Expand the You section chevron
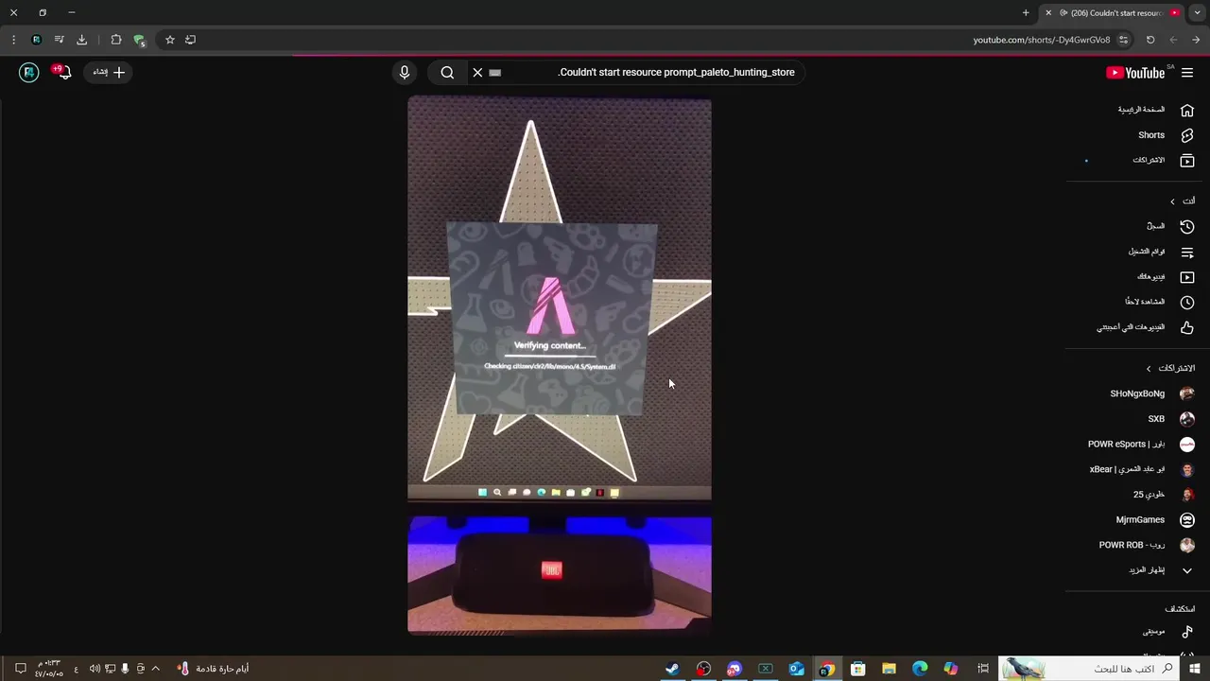1210x681 pixels. pyautogui.click(x=1172, y=201)
